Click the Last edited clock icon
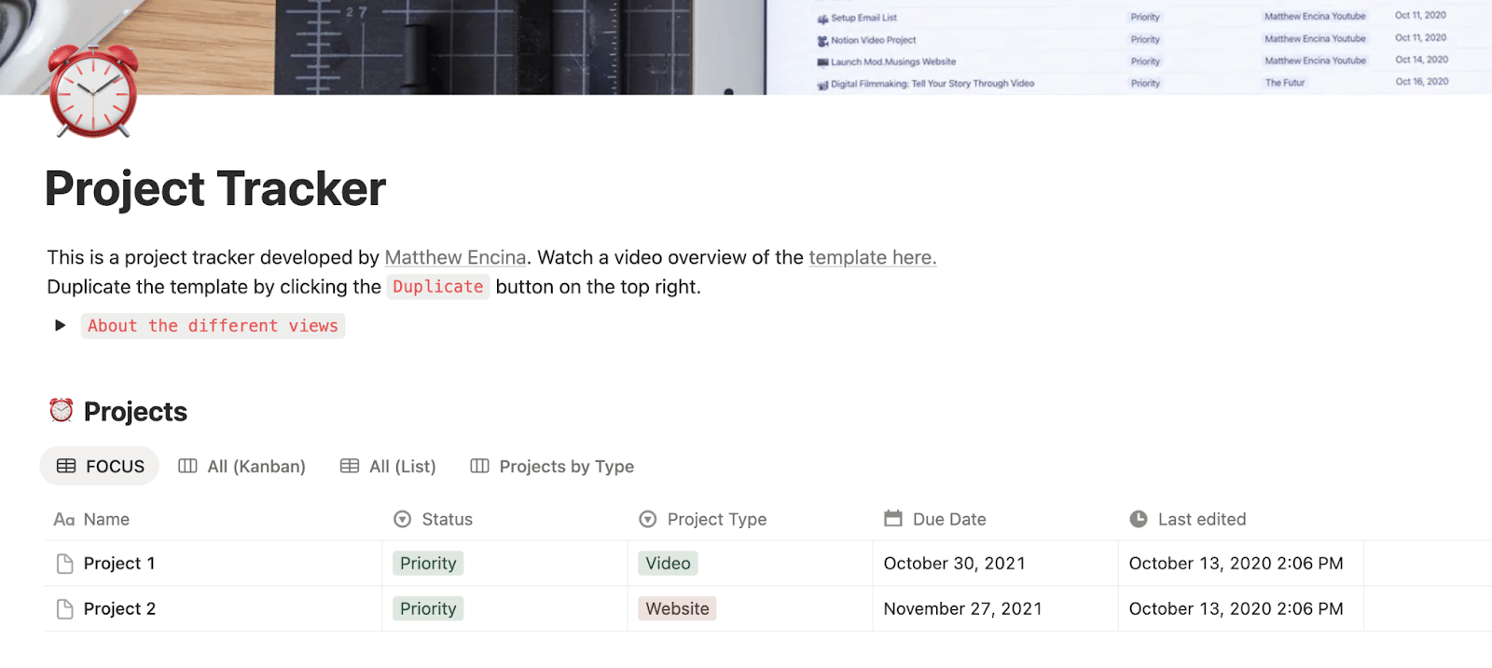This screenshot has height=668, width=1492. [x=1139, y=520]
